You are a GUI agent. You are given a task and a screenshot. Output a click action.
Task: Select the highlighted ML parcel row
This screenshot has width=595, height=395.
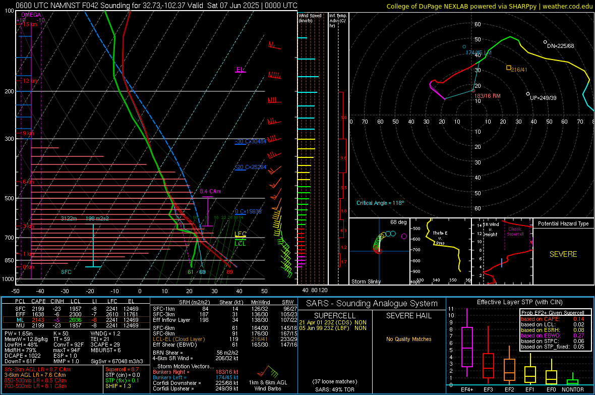point(77,320)
